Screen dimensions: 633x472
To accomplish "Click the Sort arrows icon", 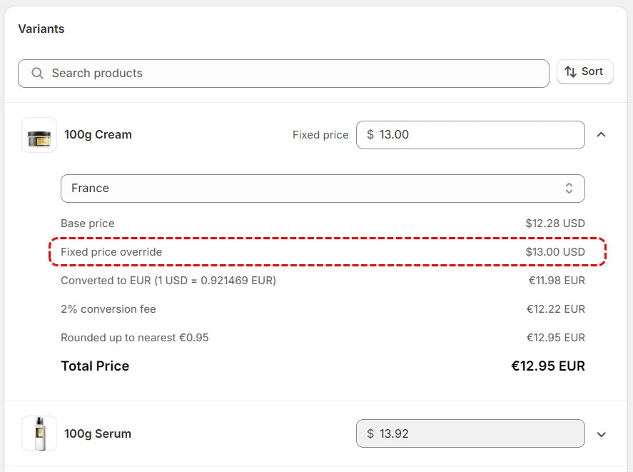I will point(570,71).
